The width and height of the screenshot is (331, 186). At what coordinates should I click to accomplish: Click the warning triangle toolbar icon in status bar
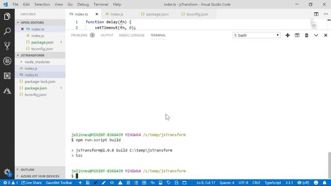pos(120,182)
